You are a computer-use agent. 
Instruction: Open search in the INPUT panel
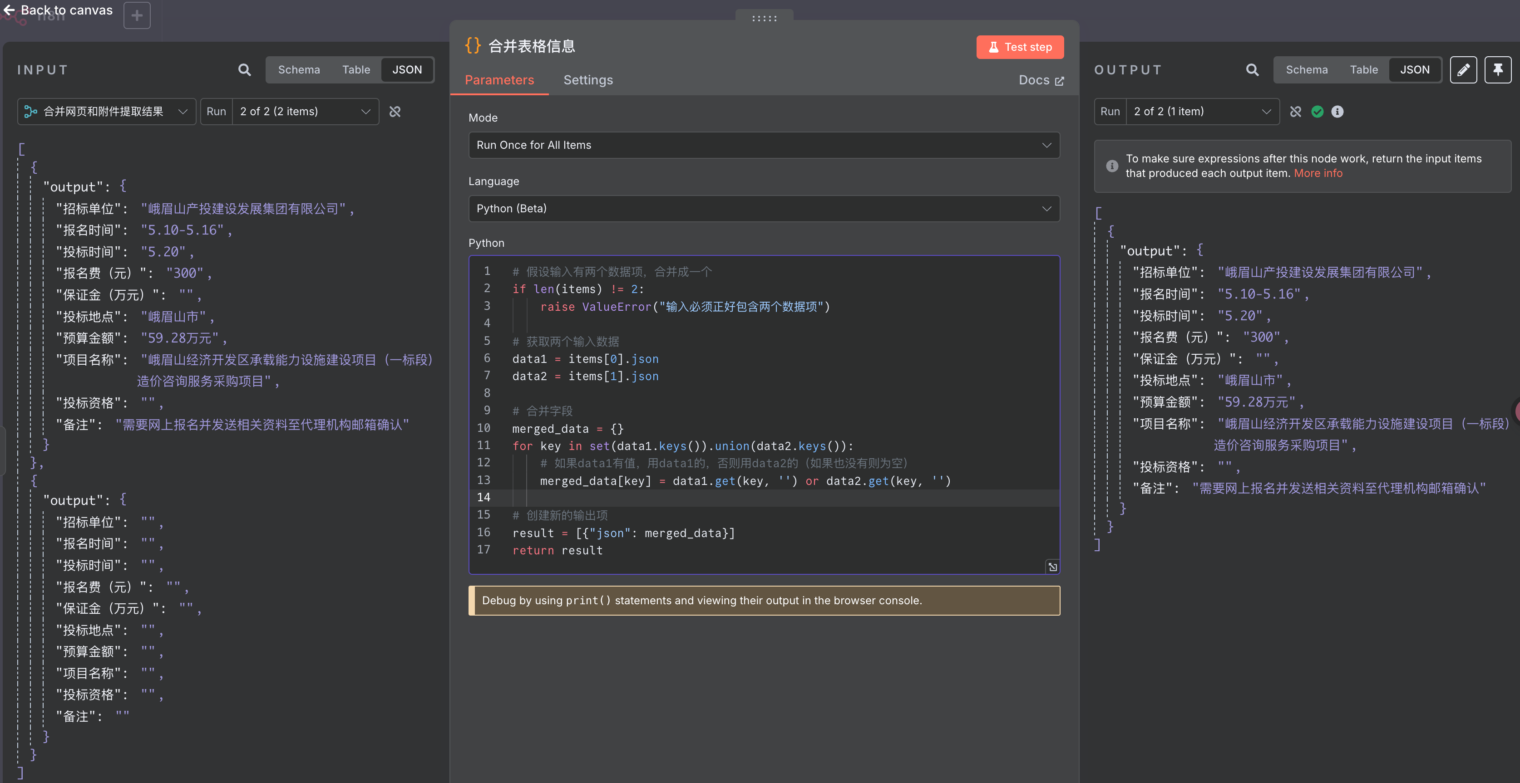[244, 70]
